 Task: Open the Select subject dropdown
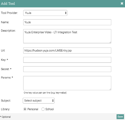click(38, 100)
